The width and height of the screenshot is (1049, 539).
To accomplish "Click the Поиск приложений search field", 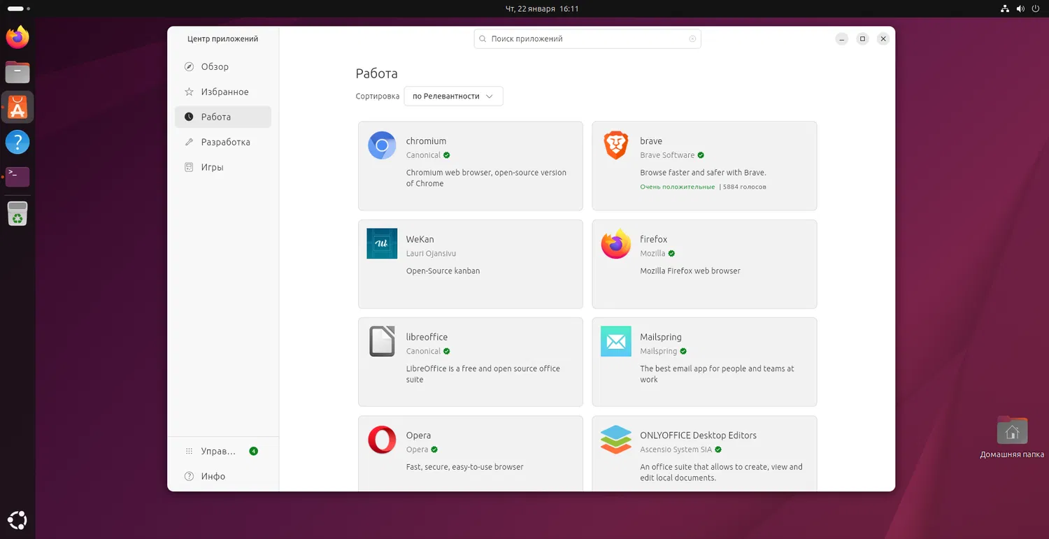I will point(587,39).
